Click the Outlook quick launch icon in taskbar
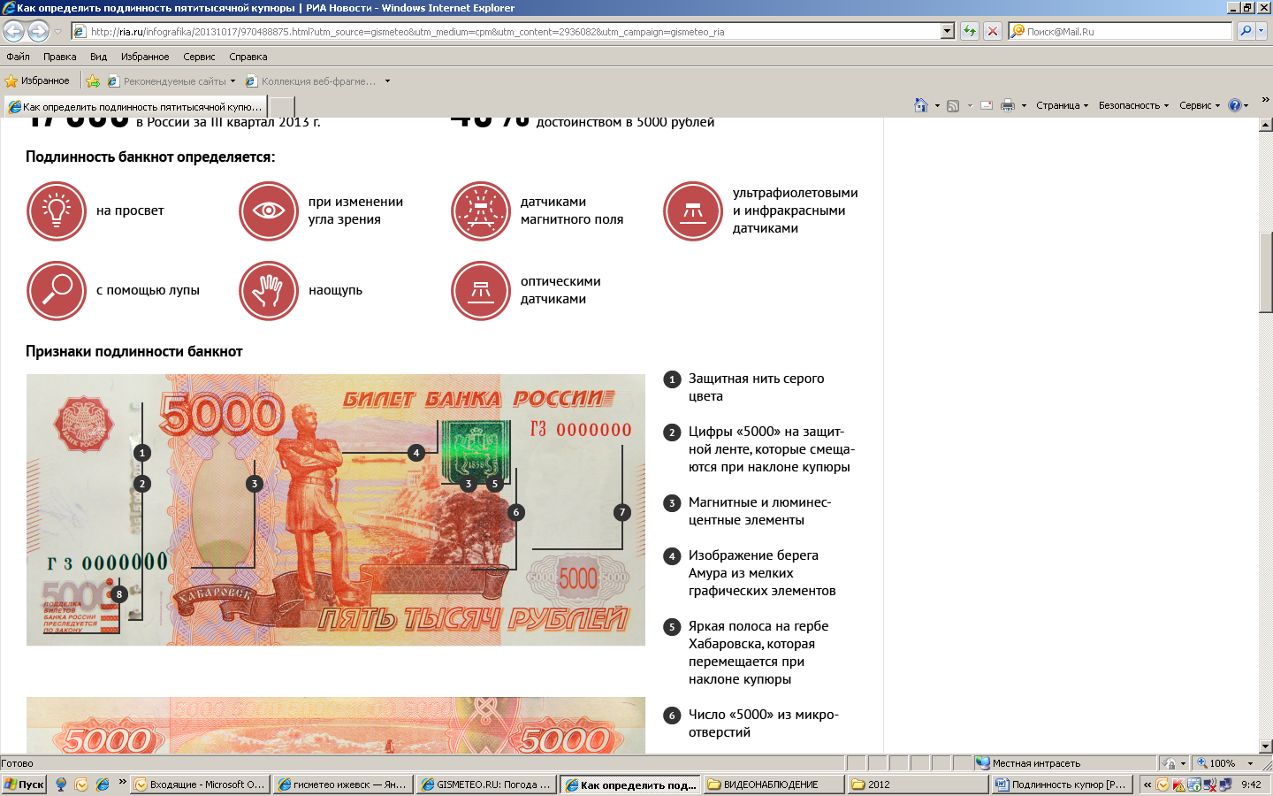 81,785
